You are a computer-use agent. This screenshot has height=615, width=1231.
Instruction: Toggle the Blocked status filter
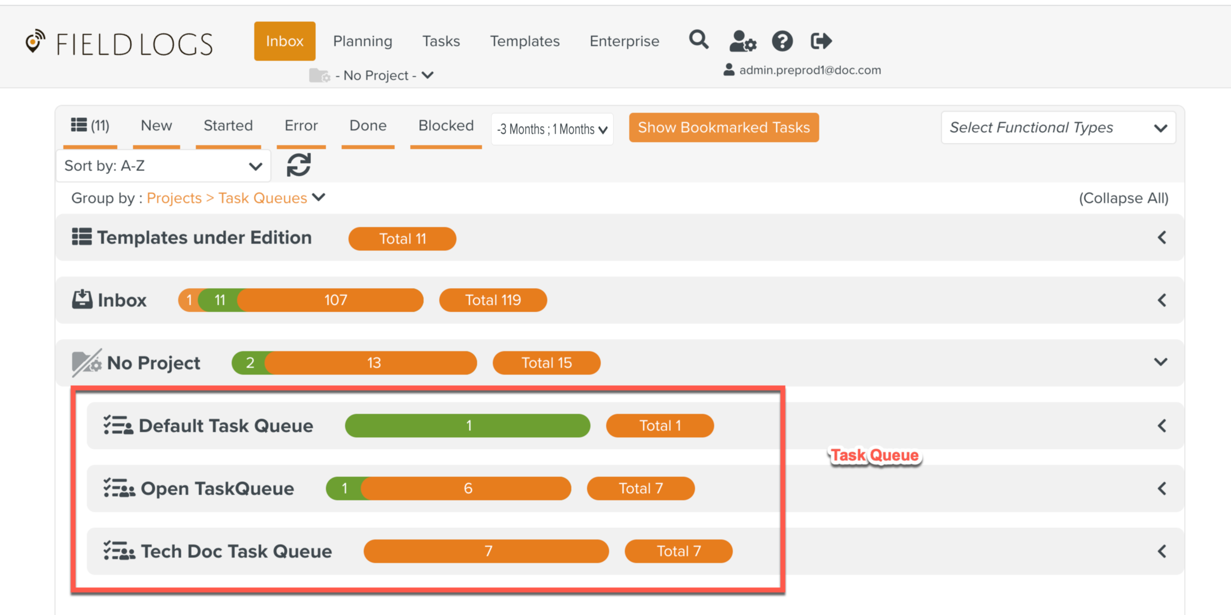pyautogui.click(x=446, y=125)
